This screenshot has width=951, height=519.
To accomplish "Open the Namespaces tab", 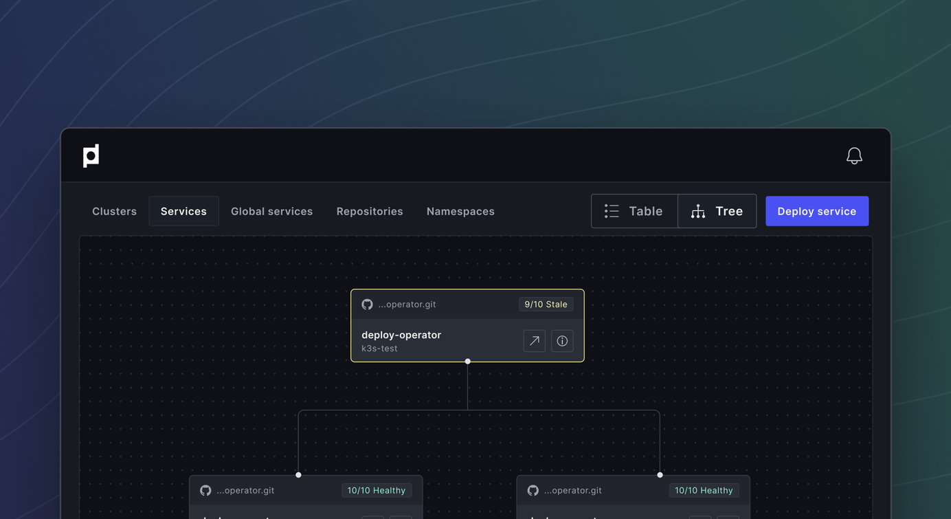I will (x=460, y=211).
